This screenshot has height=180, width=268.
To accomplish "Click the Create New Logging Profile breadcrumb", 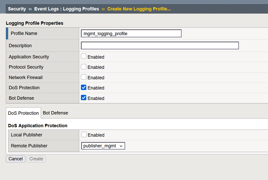I will click(x=139, y=9).
